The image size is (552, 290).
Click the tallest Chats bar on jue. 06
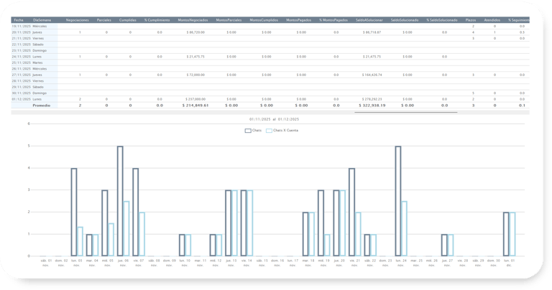[x=120, y=201]
